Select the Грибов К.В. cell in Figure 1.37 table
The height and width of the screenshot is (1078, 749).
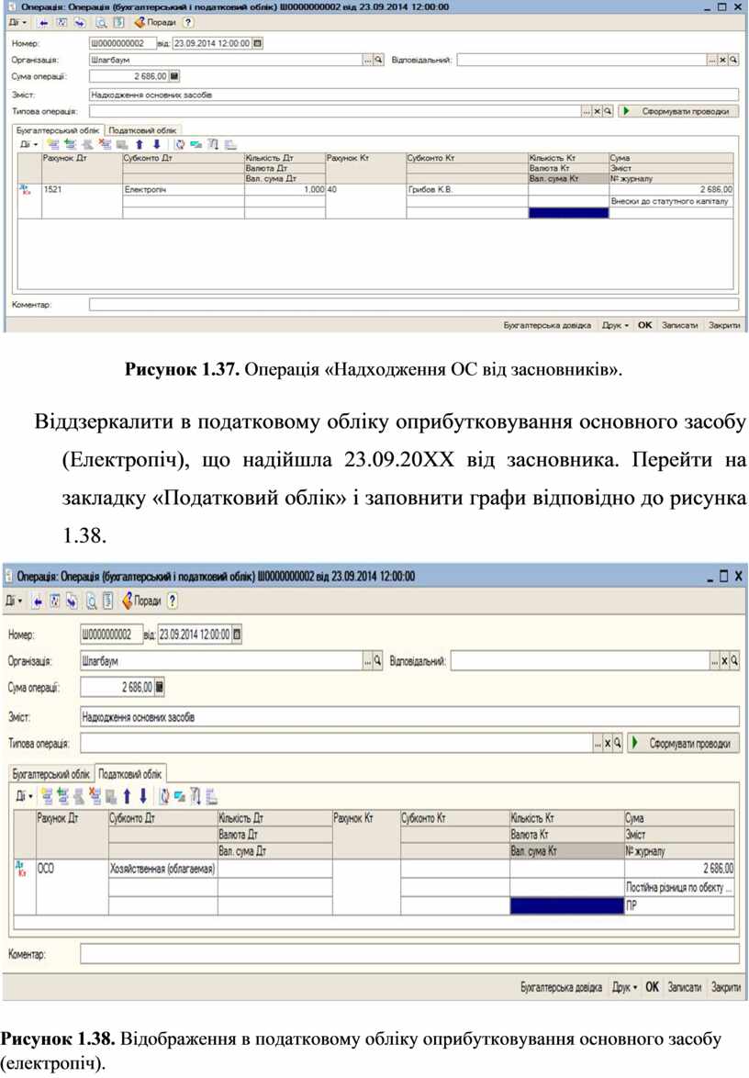click(x=467, y=189)
